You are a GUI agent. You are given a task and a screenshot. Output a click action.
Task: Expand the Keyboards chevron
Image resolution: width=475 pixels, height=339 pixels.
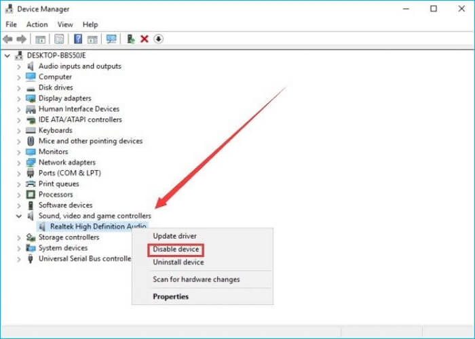point(19,131)
